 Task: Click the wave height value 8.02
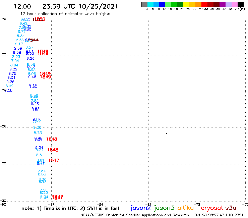click(9, 86)
